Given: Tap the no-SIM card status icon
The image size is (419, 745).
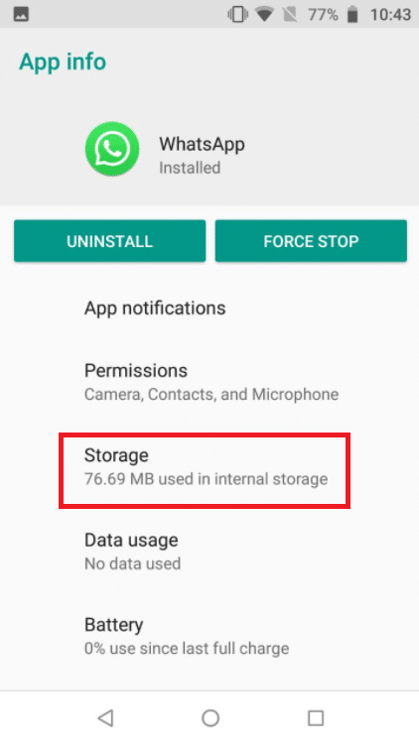Looking at the screenshot, I should (290, 15).
